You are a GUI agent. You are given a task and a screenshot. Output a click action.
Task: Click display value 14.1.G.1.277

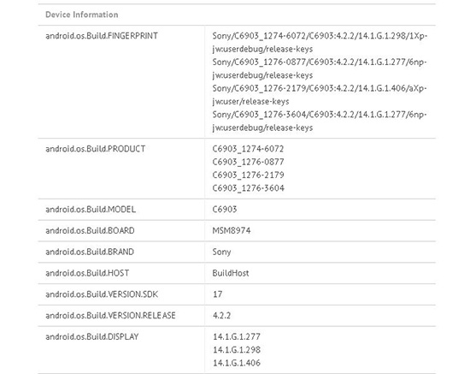[x=237, y=336]
